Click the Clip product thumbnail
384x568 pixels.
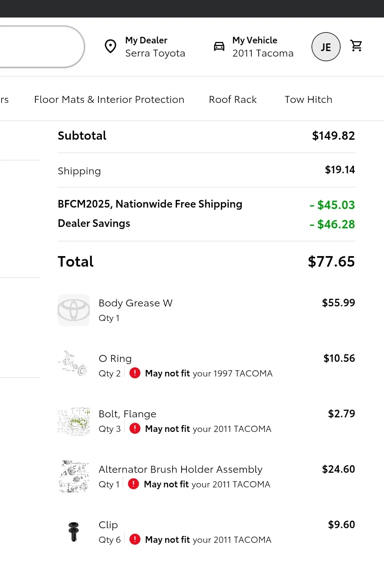74,531
